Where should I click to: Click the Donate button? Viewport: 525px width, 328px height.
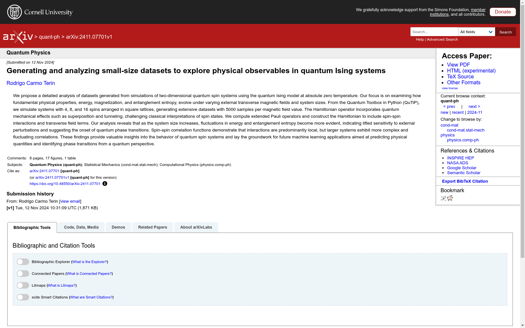click(x=503, y=12)
